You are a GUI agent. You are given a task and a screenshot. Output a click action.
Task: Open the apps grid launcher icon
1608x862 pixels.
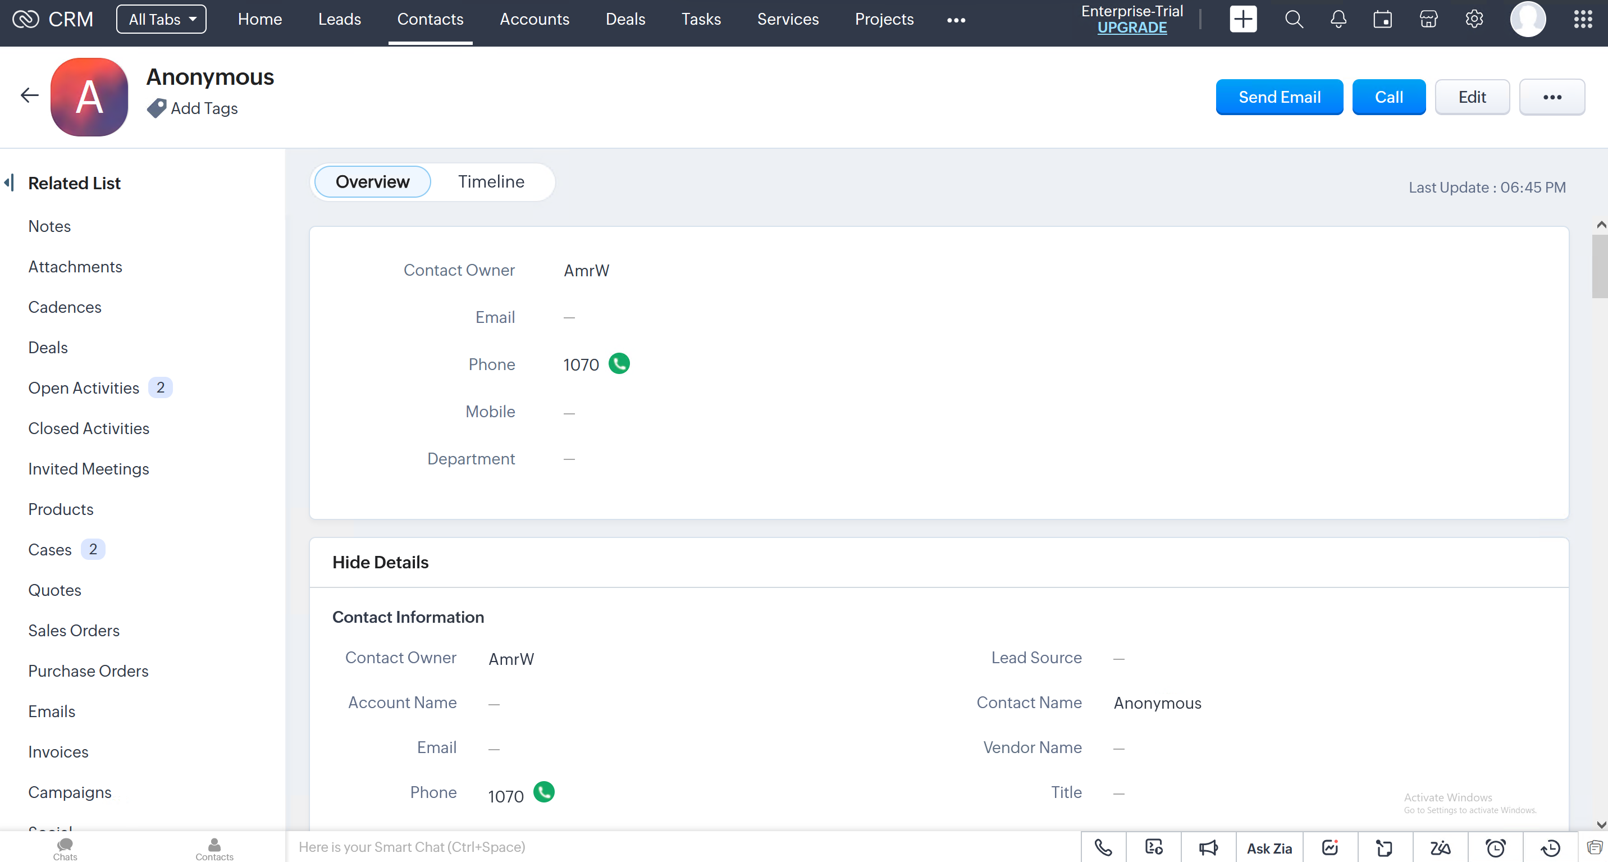tap(1582, 19)
